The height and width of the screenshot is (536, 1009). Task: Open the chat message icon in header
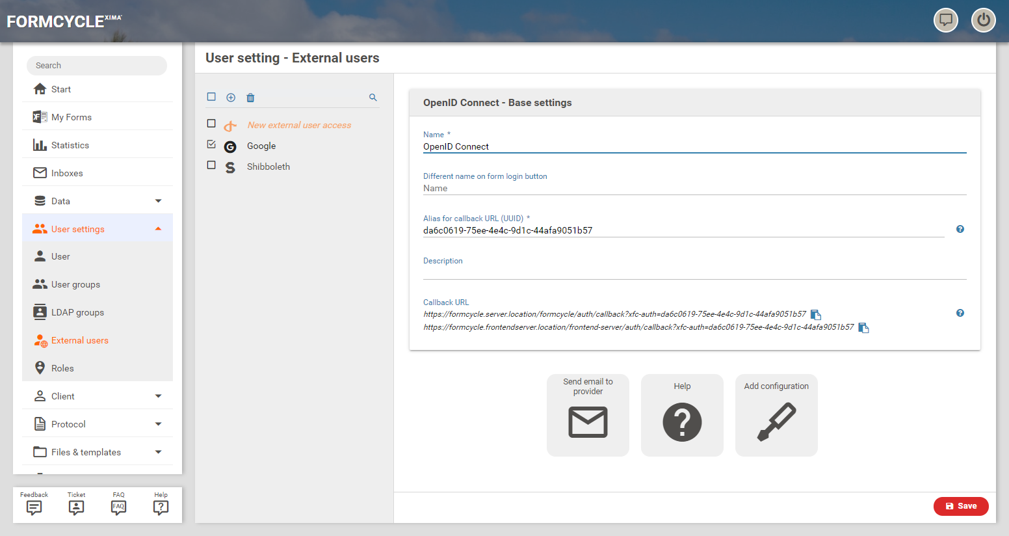coord(946,20)
